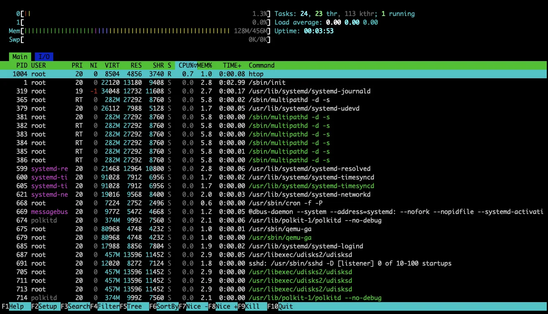This screenshot has height=314, width=548.
Task: Click the Load average values
Action: (x=352, y=23)
